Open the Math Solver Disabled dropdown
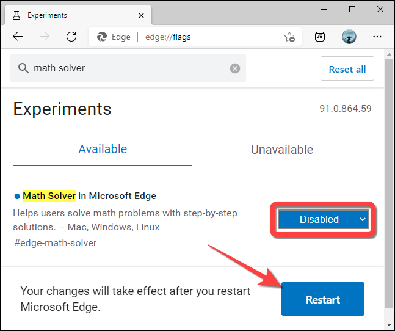 323,219
